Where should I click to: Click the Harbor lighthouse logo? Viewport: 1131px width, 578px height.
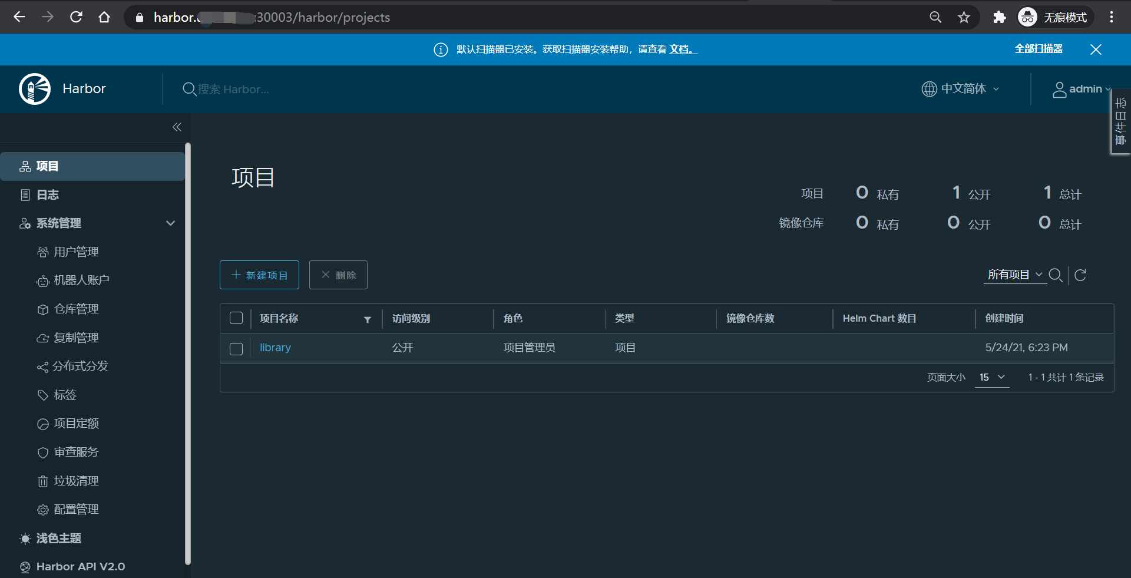(x=35, y=89)
